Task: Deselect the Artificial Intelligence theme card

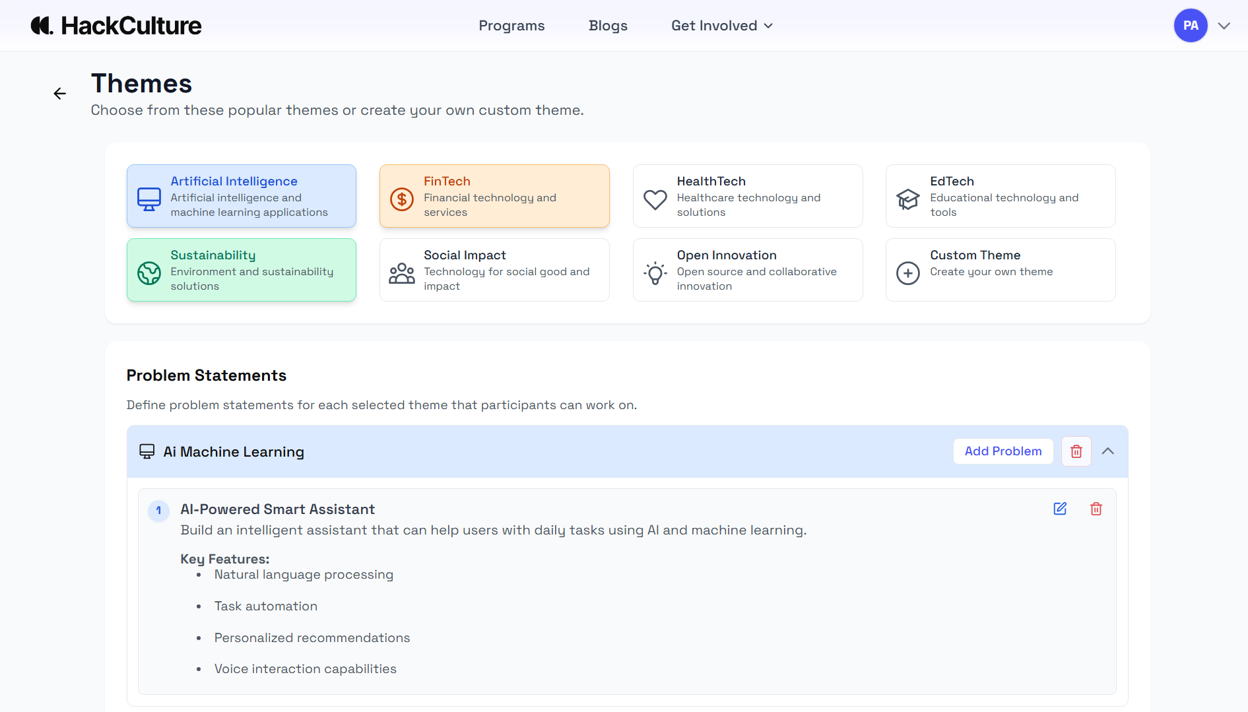Action: [241, 196]
